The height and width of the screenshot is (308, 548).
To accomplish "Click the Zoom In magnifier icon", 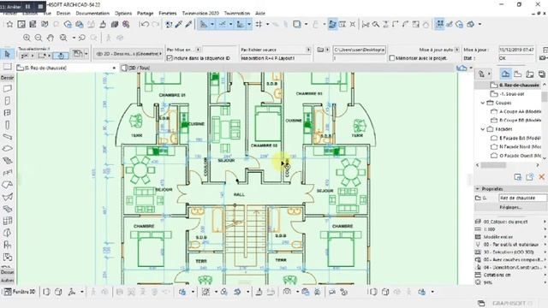I will 27,38.
